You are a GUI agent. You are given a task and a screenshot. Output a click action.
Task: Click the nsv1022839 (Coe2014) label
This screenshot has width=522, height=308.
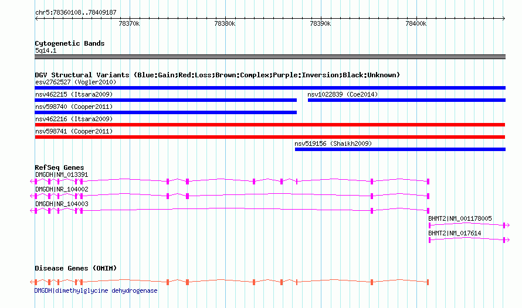tap(343, 94)
